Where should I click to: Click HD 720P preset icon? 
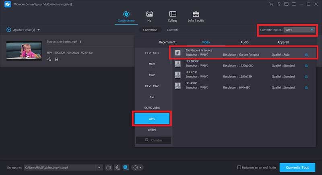tap(178, 75)
